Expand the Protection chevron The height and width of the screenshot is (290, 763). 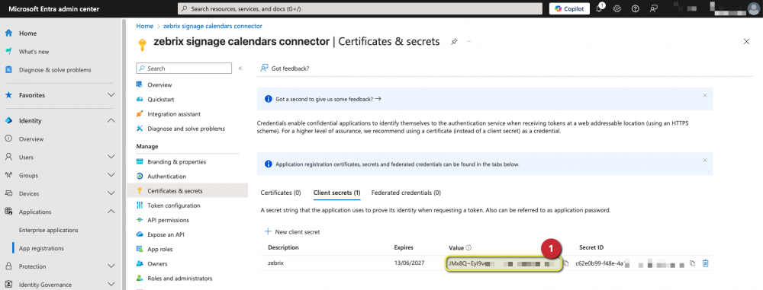(111, 266)
